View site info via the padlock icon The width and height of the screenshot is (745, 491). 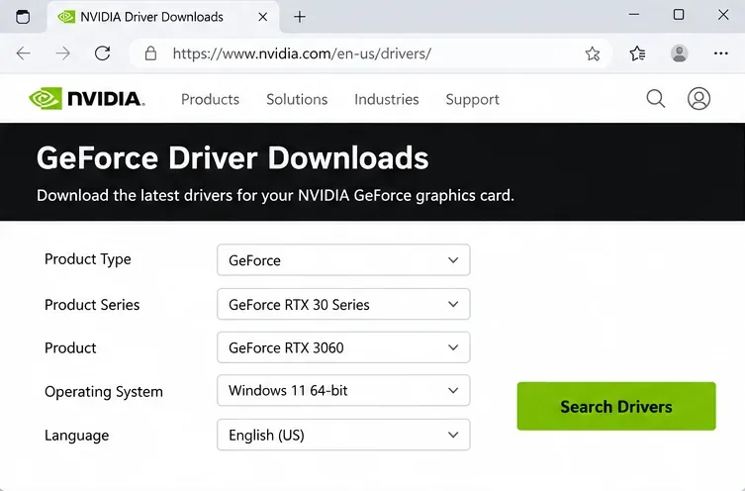[x=150, y=53]
